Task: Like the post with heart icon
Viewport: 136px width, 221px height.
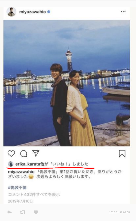Action: 11,153
